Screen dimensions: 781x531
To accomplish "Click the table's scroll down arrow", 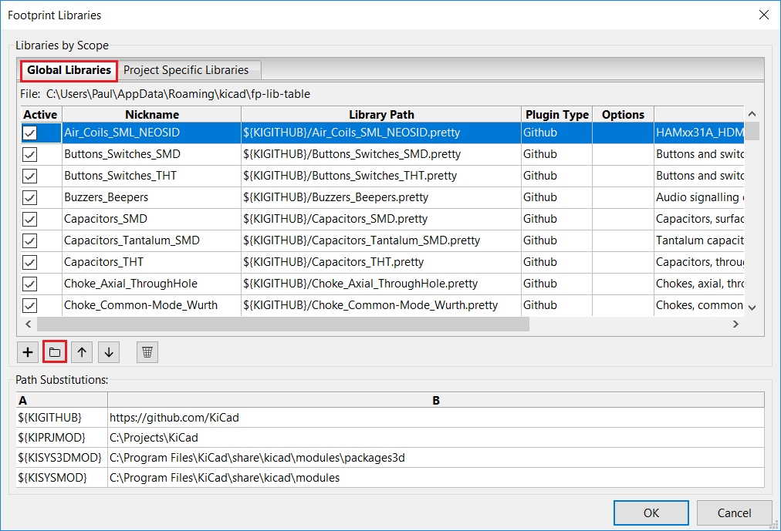I will (x=752, y=308).
